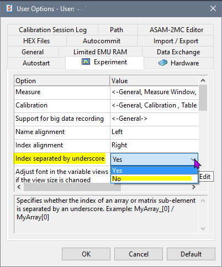The image size is (222, 267).
Task: Open the ASAM-2MC Editor tab
Action: (x=176, y=30)
